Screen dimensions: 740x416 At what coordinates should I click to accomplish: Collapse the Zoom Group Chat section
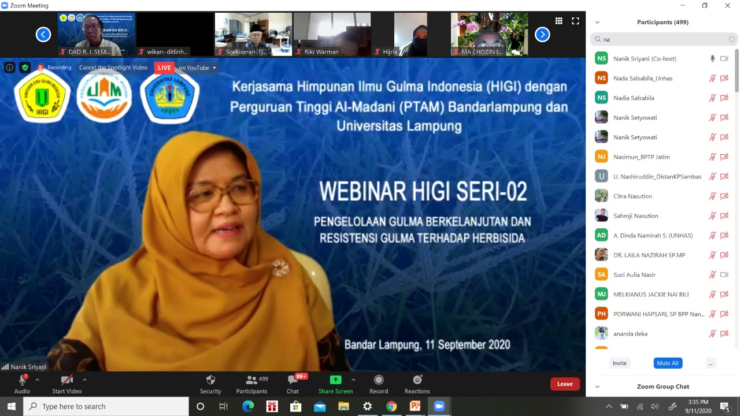(597, 387)
